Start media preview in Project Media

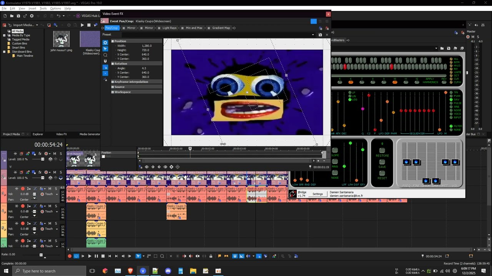point(82,25)
